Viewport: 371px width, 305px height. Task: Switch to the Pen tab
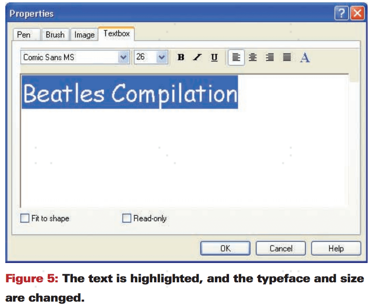27,35
